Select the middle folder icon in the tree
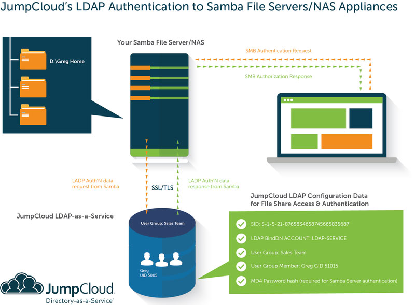The width and height of the screenshot is (415, 305). pos(31,86)
